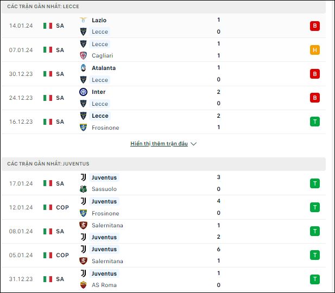Open the Juventus vs Sassuolo match row
The image size is (335, 293).
(163, 183)
